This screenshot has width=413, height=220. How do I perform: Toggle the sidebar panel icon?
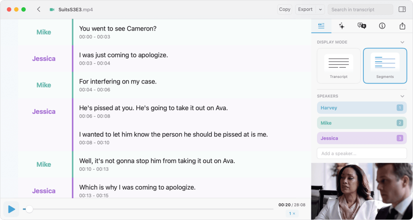click(402, 9)
